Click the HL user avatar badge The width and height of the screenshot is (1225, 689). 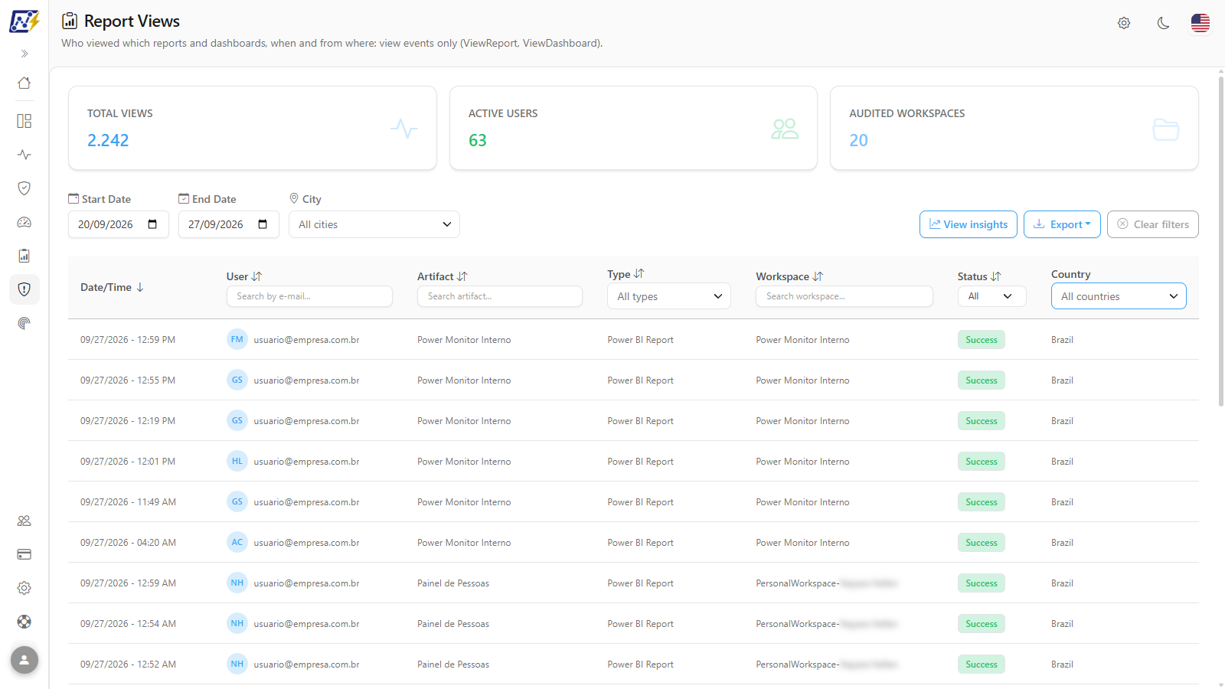(237, 461)
